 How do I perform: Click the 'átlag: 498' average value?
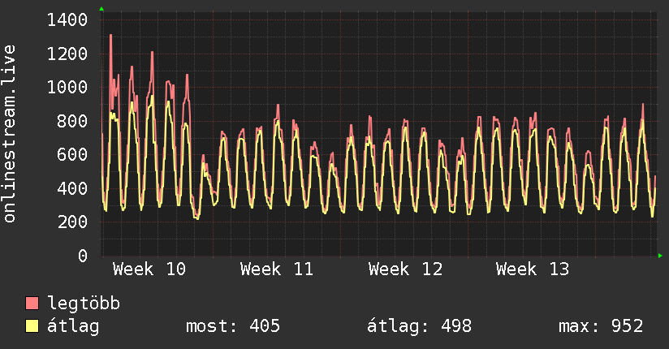[420, 326]
